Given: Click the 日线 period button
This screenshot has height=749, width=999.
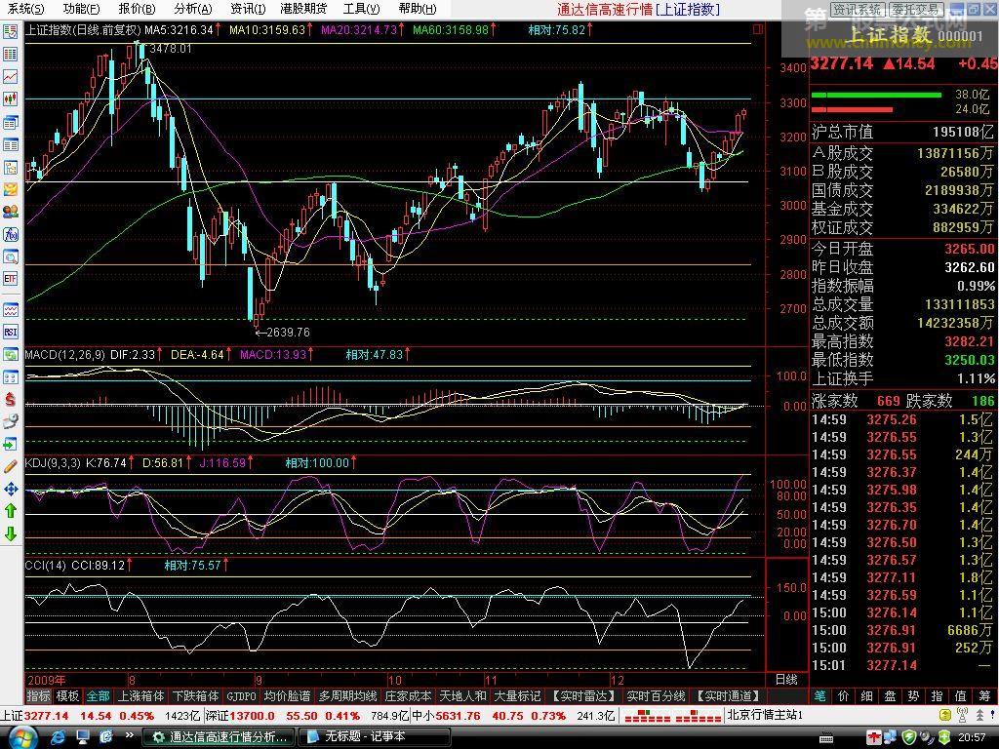Looking at the screenshot, I should point(786,680).
